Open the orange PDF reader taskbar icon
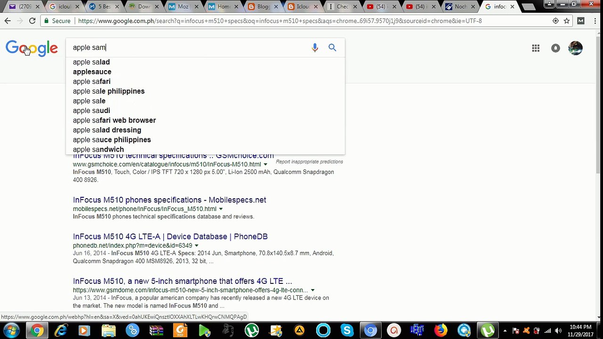 tap(180, 331)
